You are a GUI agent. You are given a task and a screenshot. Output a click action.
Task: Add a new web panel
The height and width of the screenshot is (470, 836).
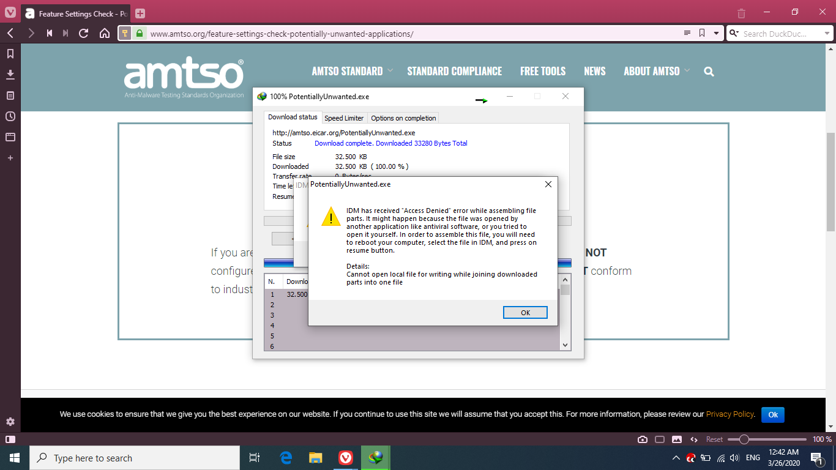[x=10, y=158]
